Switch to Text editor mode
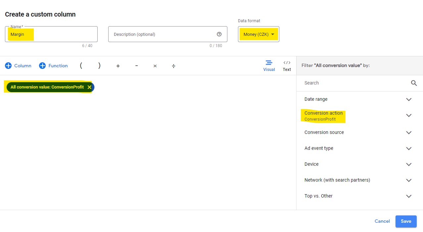This screenshot has width=423, height=232. pyautogui.click(x=287, y=66)
